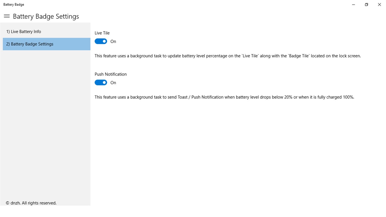
Task: Close the Battery Badge window
Action: tap(379, 4)
